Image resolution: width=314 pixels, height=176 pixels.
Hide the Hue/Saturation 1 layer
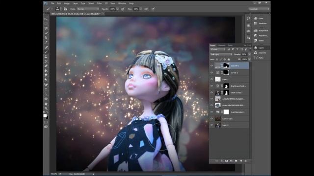[211, 112]
